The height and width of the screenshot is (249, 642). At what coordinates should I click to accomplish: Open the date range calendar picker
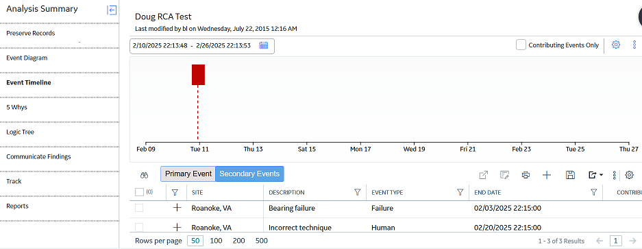pos(264,45)
